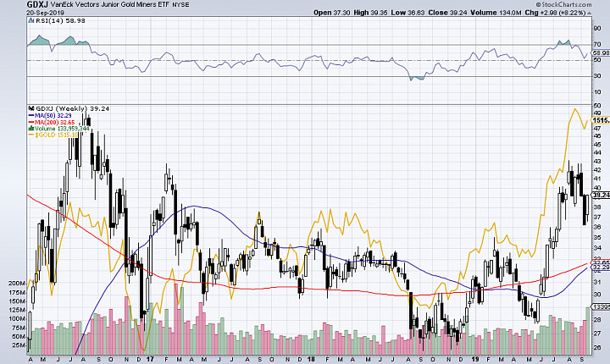
Task: Click the 36 label on the price axis
Action: tap(596, 227)
